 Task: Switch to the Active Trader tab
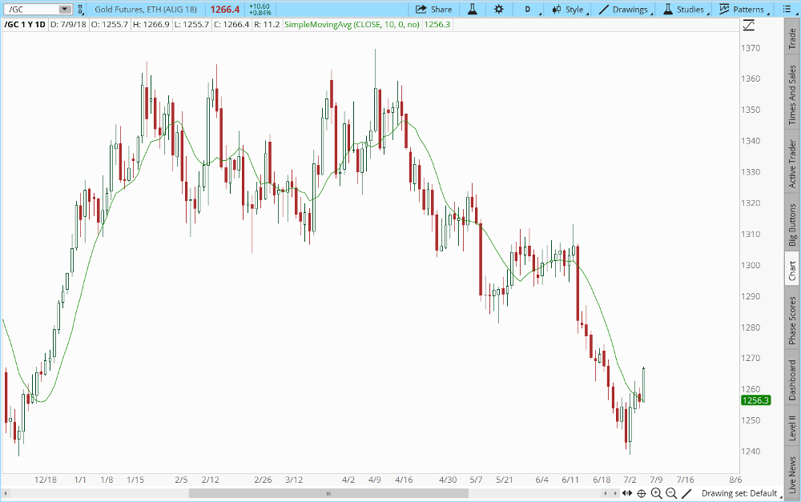click(792, 164)
